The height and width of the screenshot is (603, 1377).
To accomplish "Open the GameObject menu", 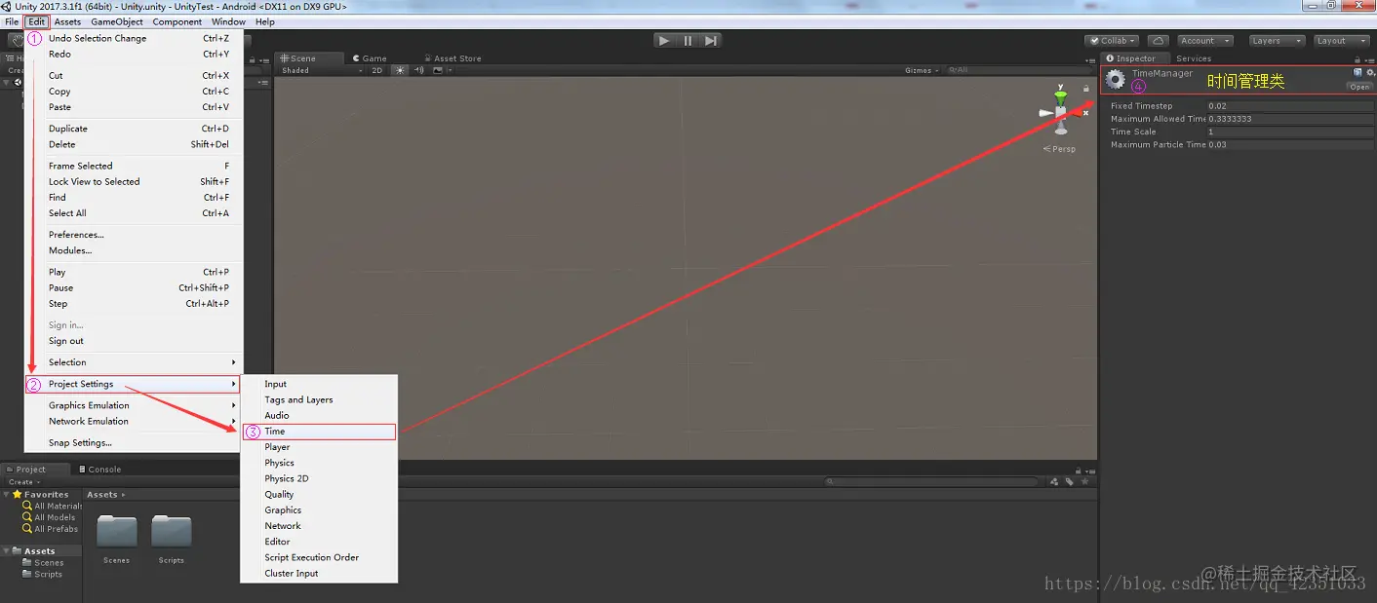I will pyautogui.click(x=117, y=21).
